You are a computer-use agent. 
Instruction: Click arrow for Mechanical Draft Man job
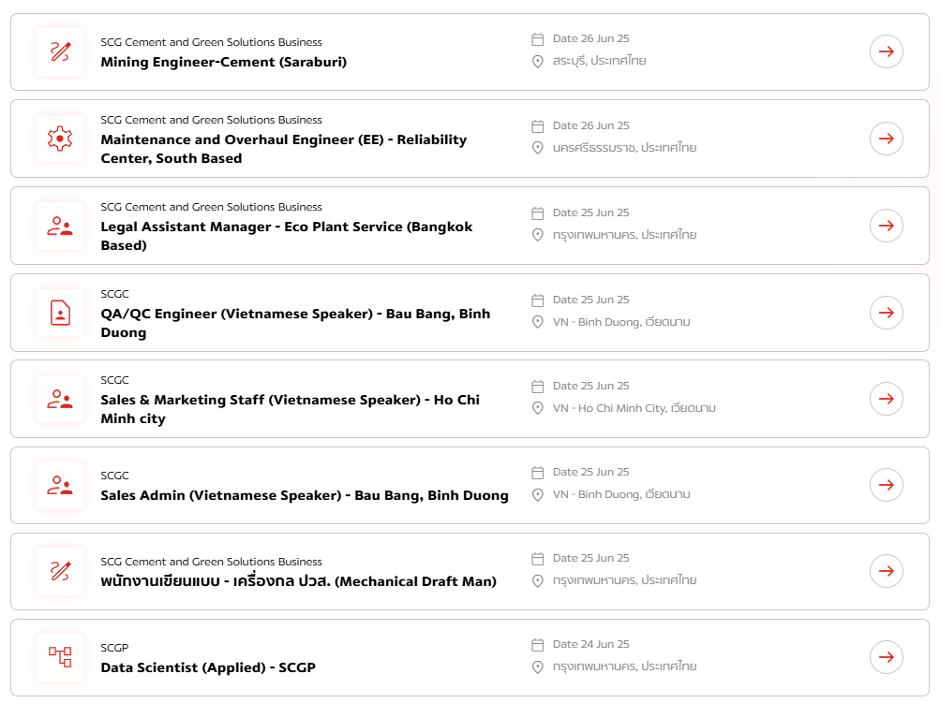click(x=886, y=571)
